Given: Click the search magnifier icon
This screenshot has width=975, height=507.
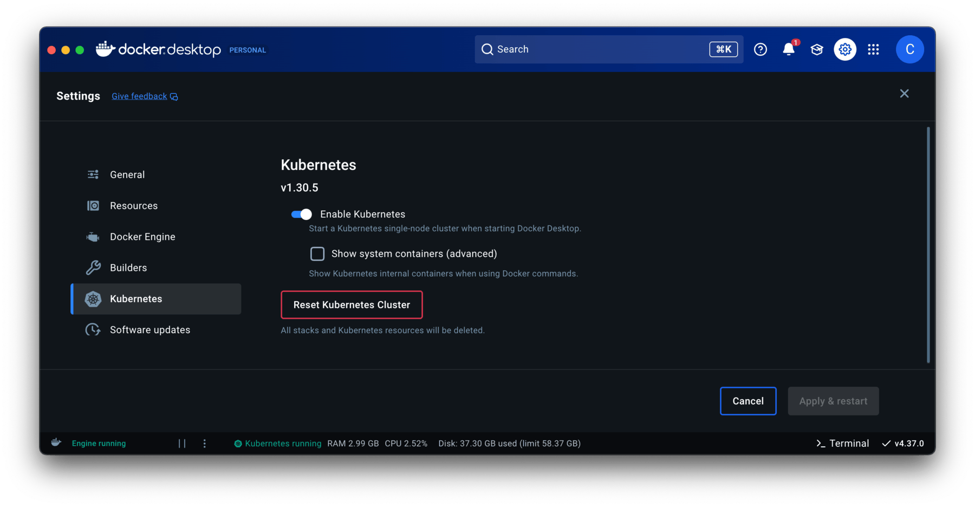Looking at the screenshot, I should click(487, 49).
